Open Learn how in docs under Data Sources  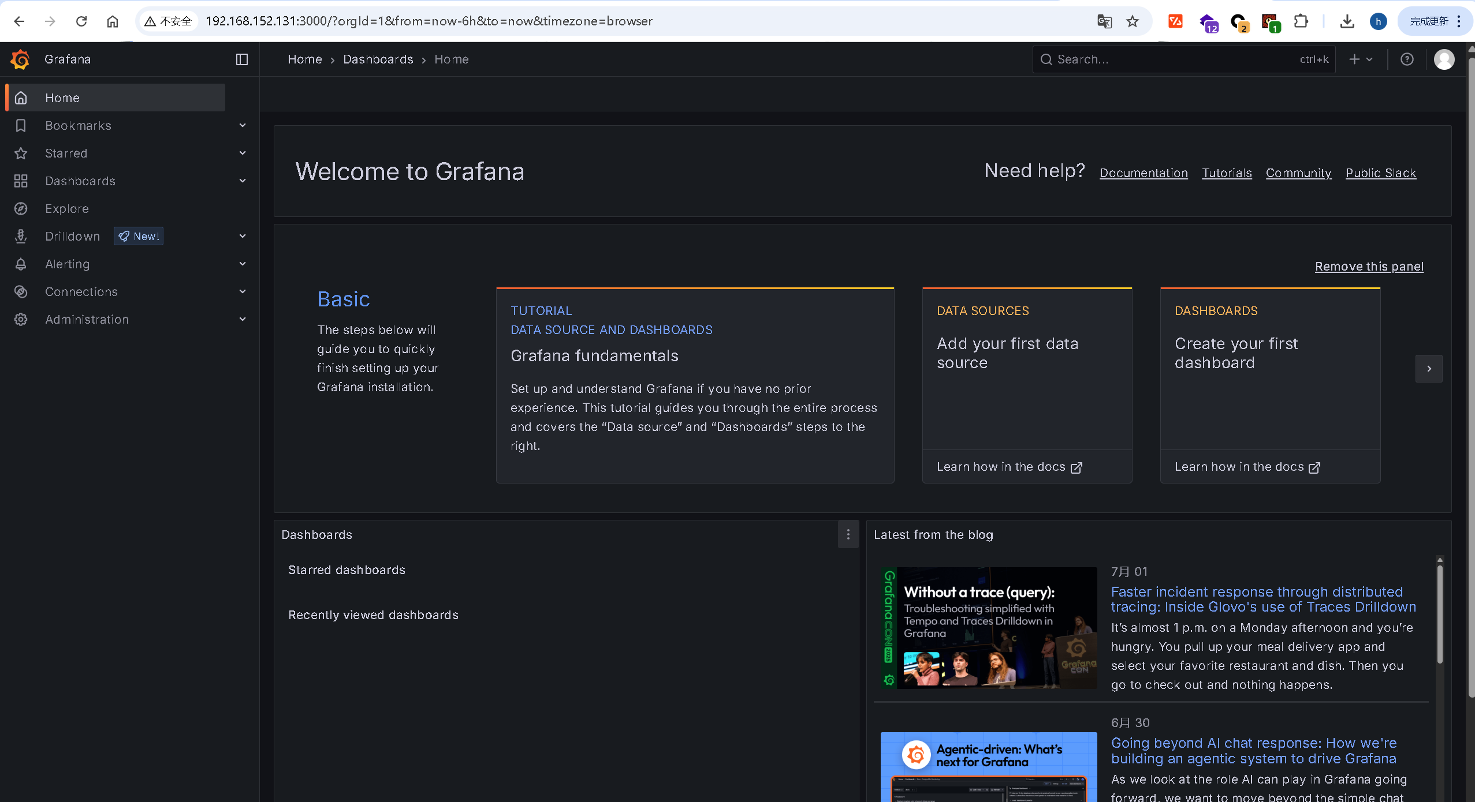[x=1009, y=467]
